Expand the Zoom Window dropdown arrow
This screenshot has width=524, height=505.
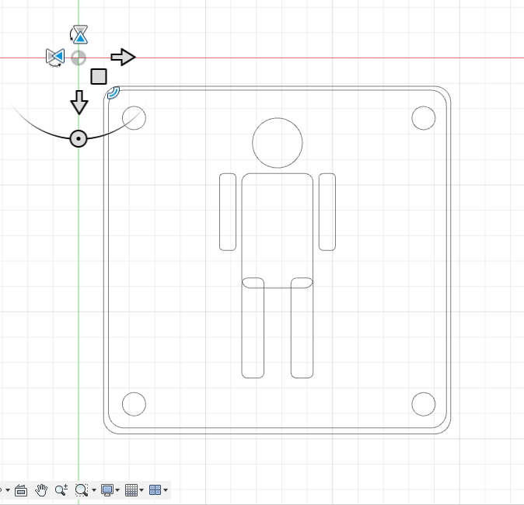[x=93, y=490]
